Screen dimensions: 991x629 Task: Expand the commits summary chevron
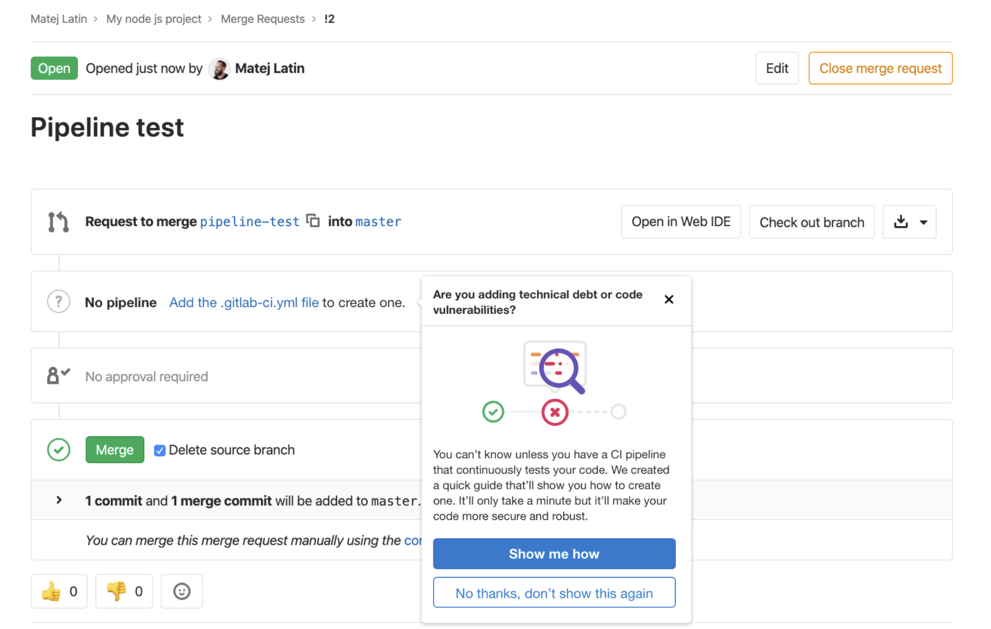tap(59, 500)
